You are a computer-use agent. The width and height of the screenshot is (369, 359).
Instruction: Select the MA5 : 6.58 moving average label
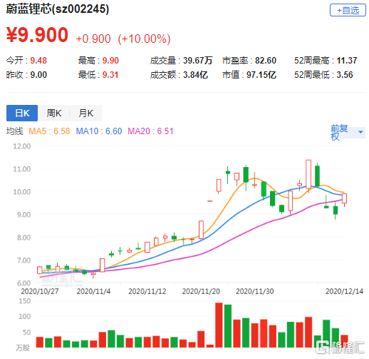point(49,131)
